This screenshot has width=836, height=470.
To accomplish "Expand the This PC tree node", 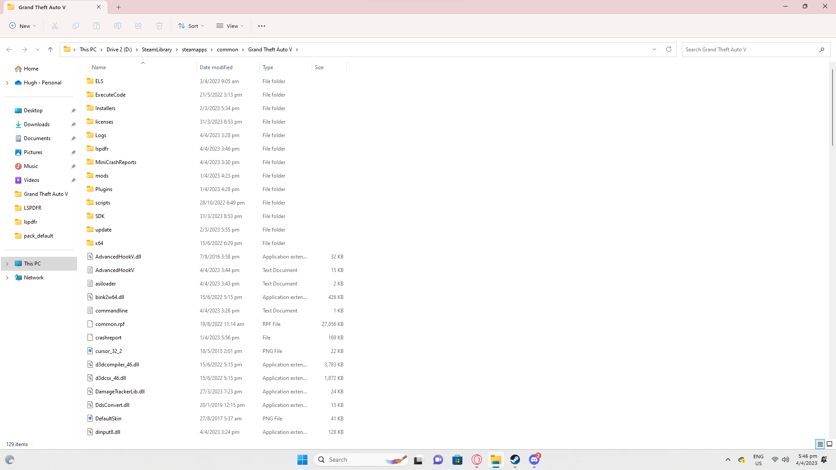I will click(x=7, y=264).
